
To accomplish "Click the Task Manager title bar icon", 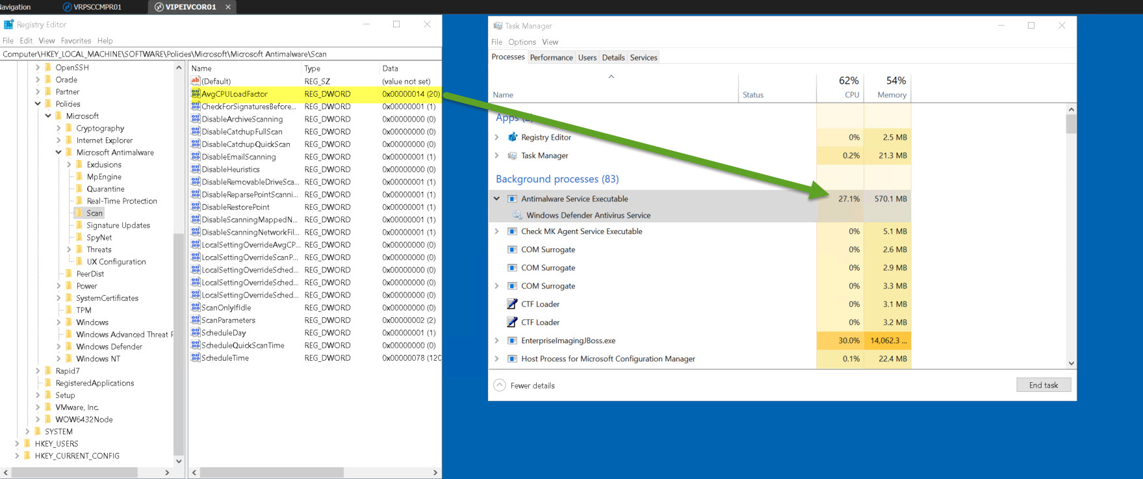I will pos(498,26).
